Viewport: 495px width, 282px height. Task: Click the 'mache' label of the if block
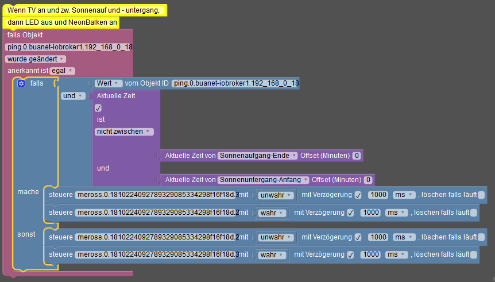28,192
